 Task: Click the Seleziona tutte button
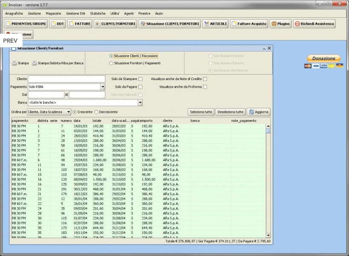201,112
